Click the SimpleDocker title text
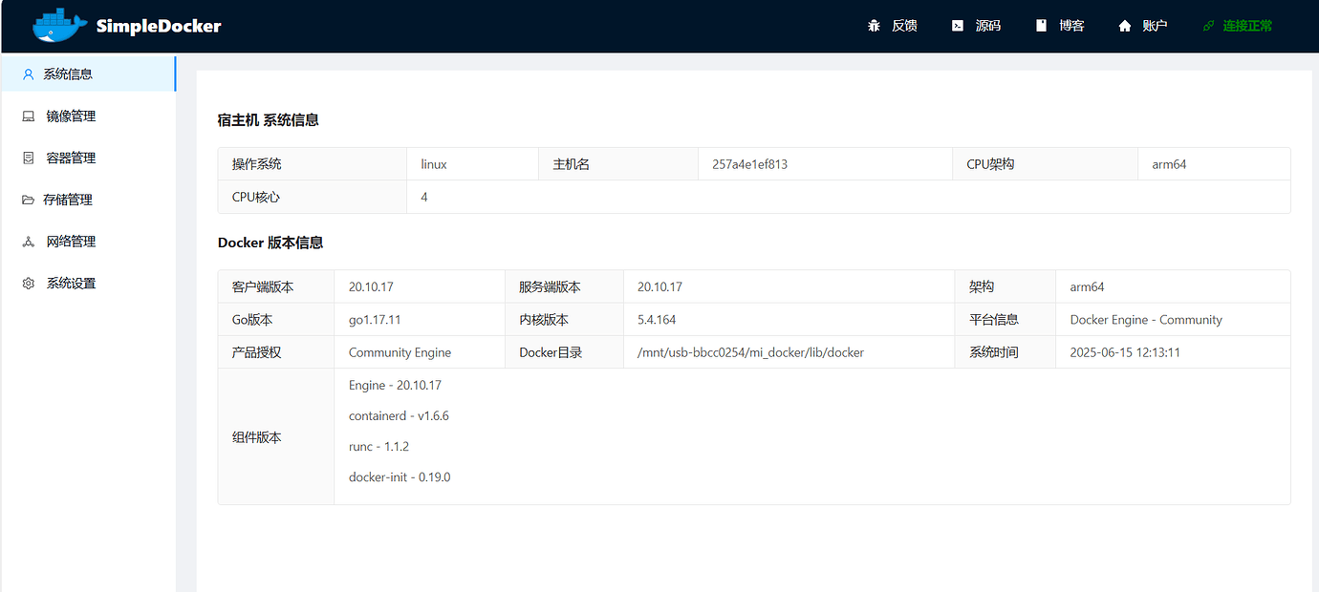 [x=159, y=26]
